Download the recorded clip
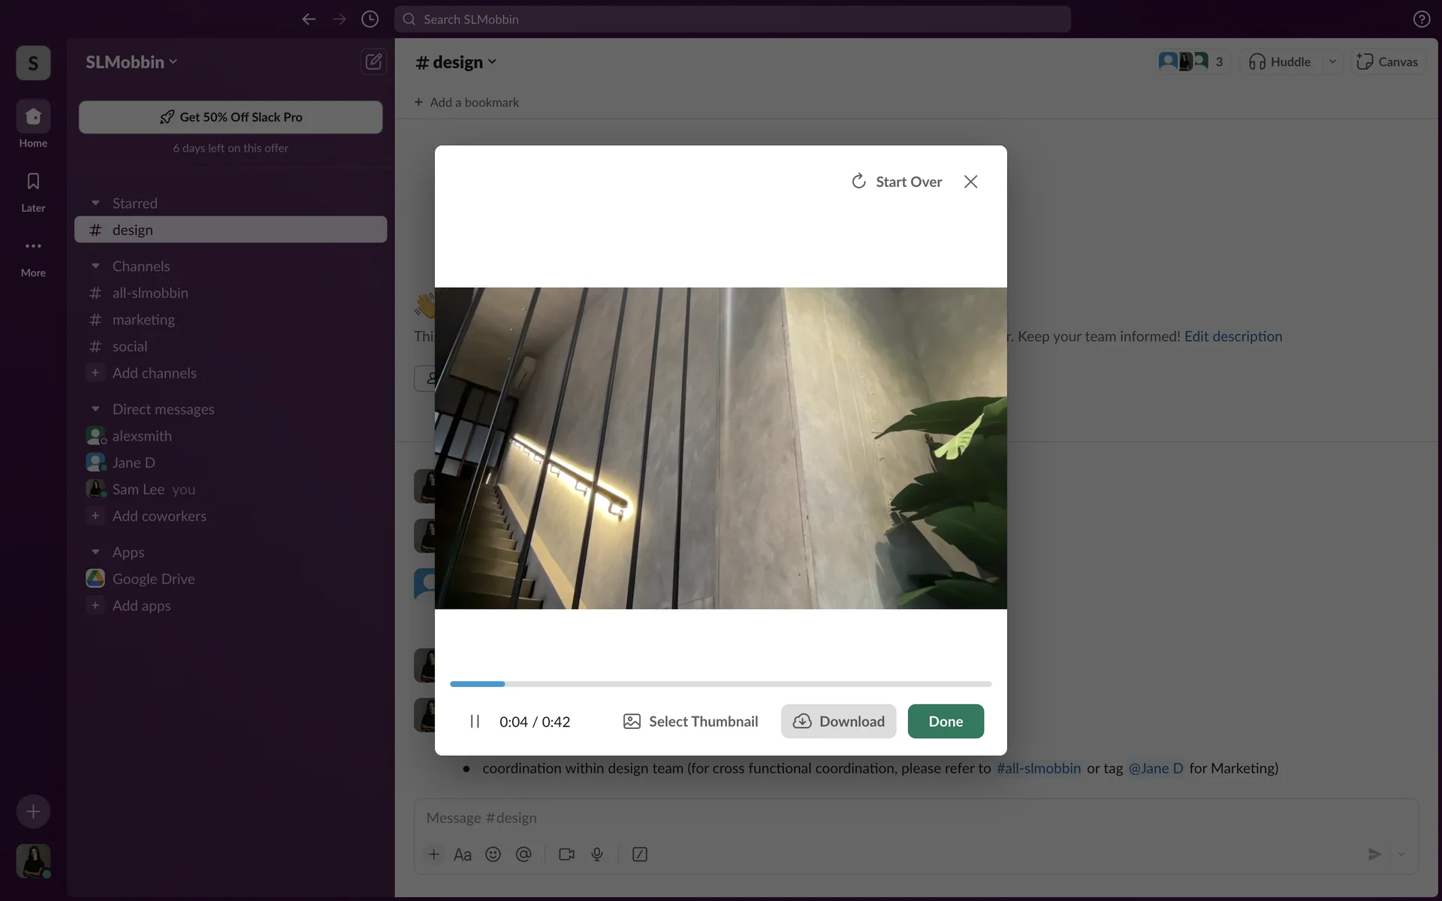1442x901 pixels. 838,722
